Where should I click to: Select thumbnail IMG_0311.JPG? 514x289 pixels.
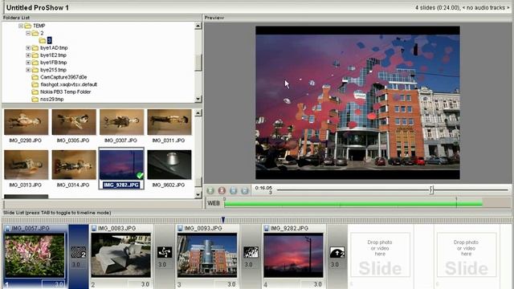tap(169, 122)
